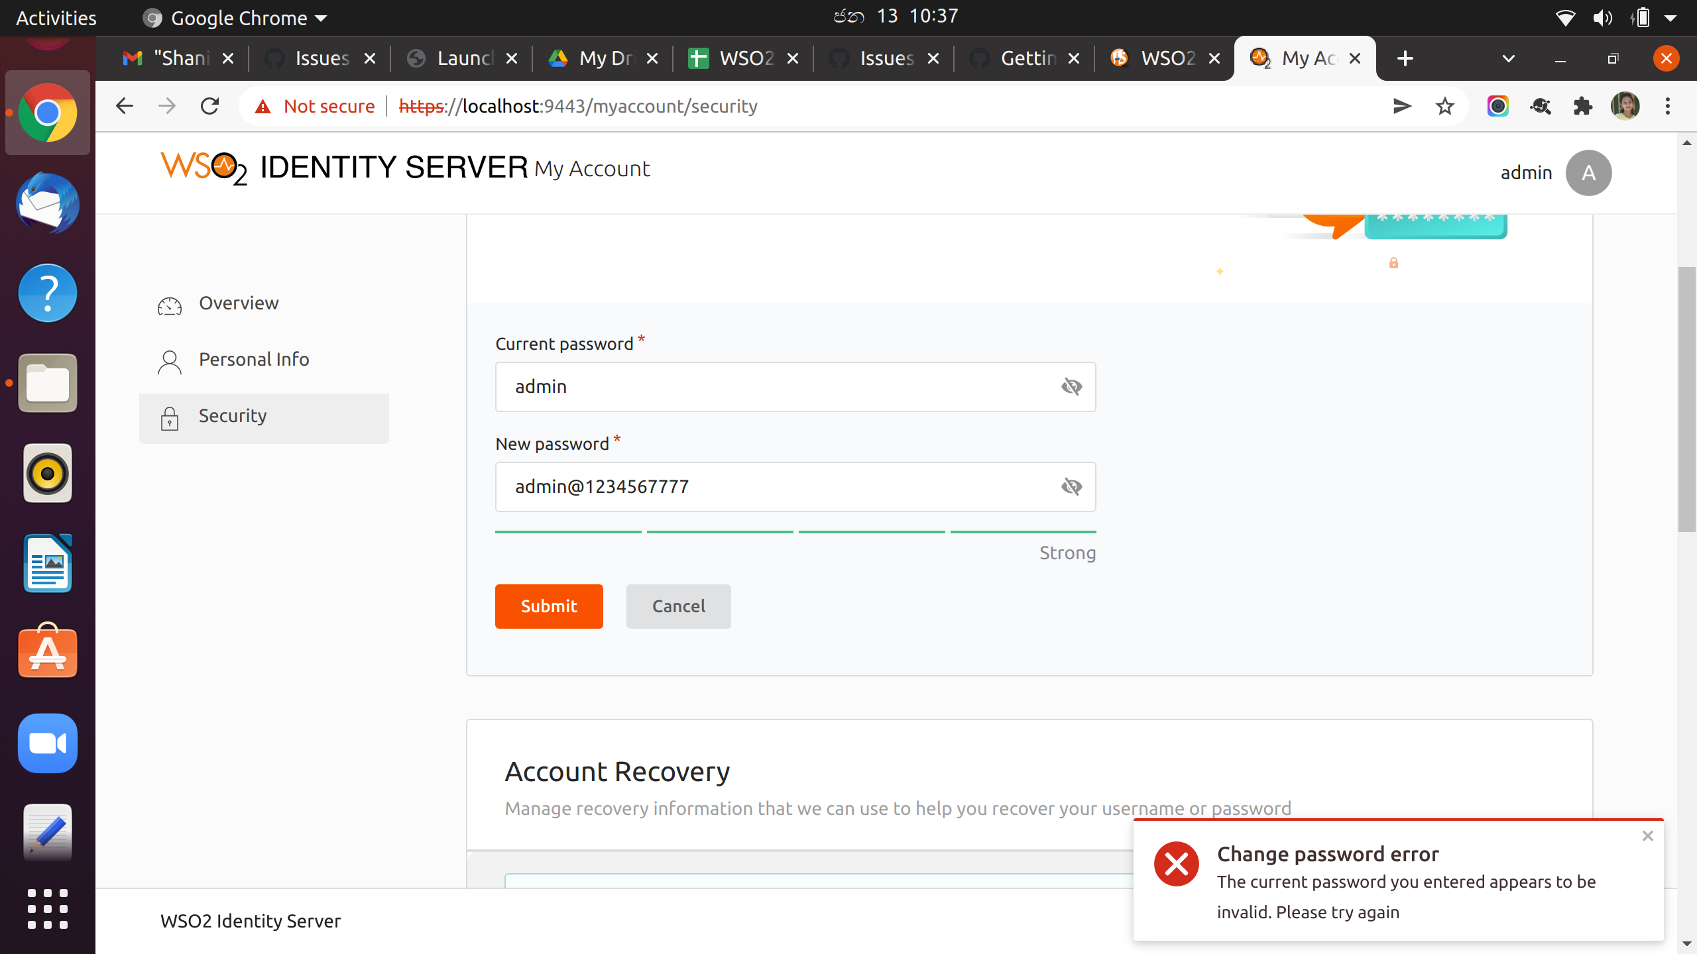Click the admin avatar circle
Viewport: 1697px width, 954px height.
point(1588,173)
